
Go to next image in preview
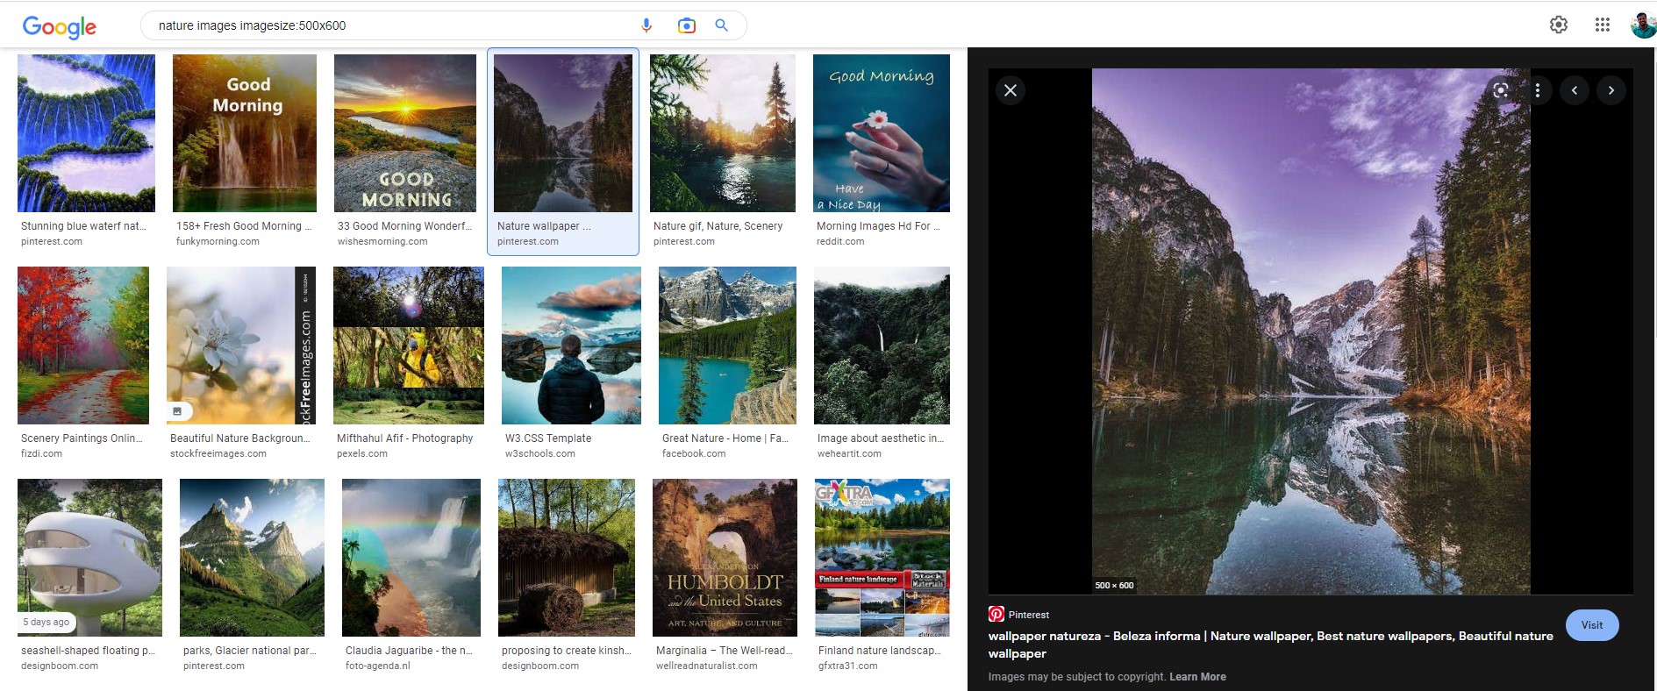1611,90
